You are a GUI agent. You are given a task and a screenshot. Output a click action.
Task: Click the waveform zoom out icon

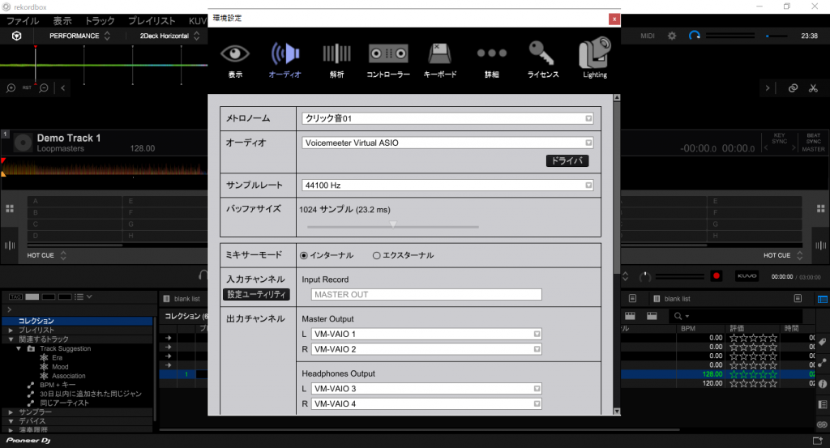44,87
